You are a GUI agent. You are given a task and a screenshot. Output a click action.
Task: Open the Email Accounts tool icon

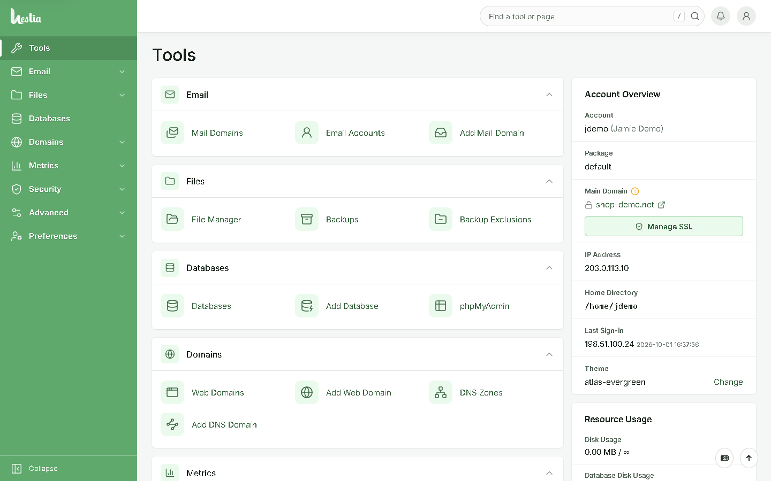(307, 133)
